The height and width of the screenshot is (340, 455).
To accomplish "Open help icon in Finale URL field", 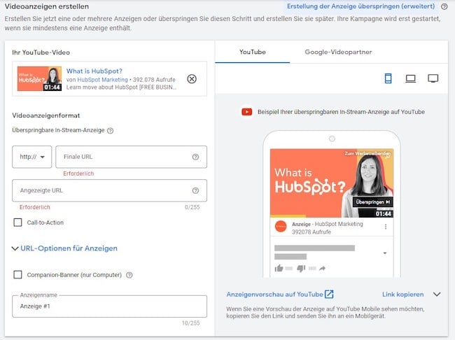I will pyautogui.click(x=195, y=157).
